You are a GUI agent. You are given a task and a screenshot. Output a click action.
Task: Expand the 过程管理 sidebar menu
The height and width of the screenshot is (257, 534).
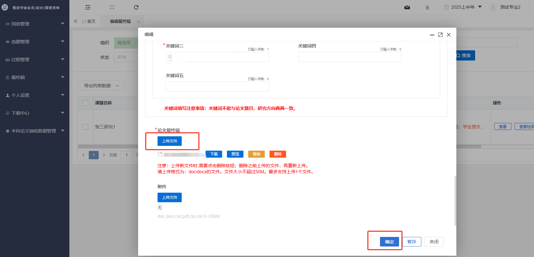click(x=35, y=60)
